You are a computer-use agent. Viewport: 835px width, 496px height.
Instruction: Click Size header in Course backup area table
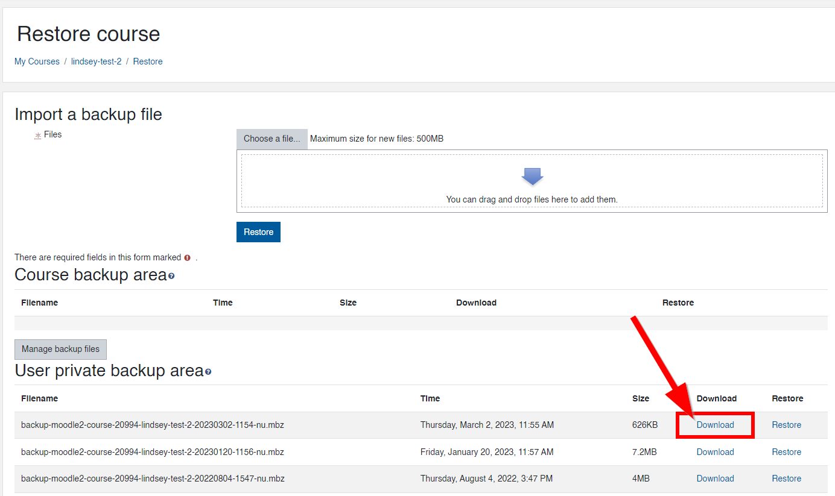348,303
